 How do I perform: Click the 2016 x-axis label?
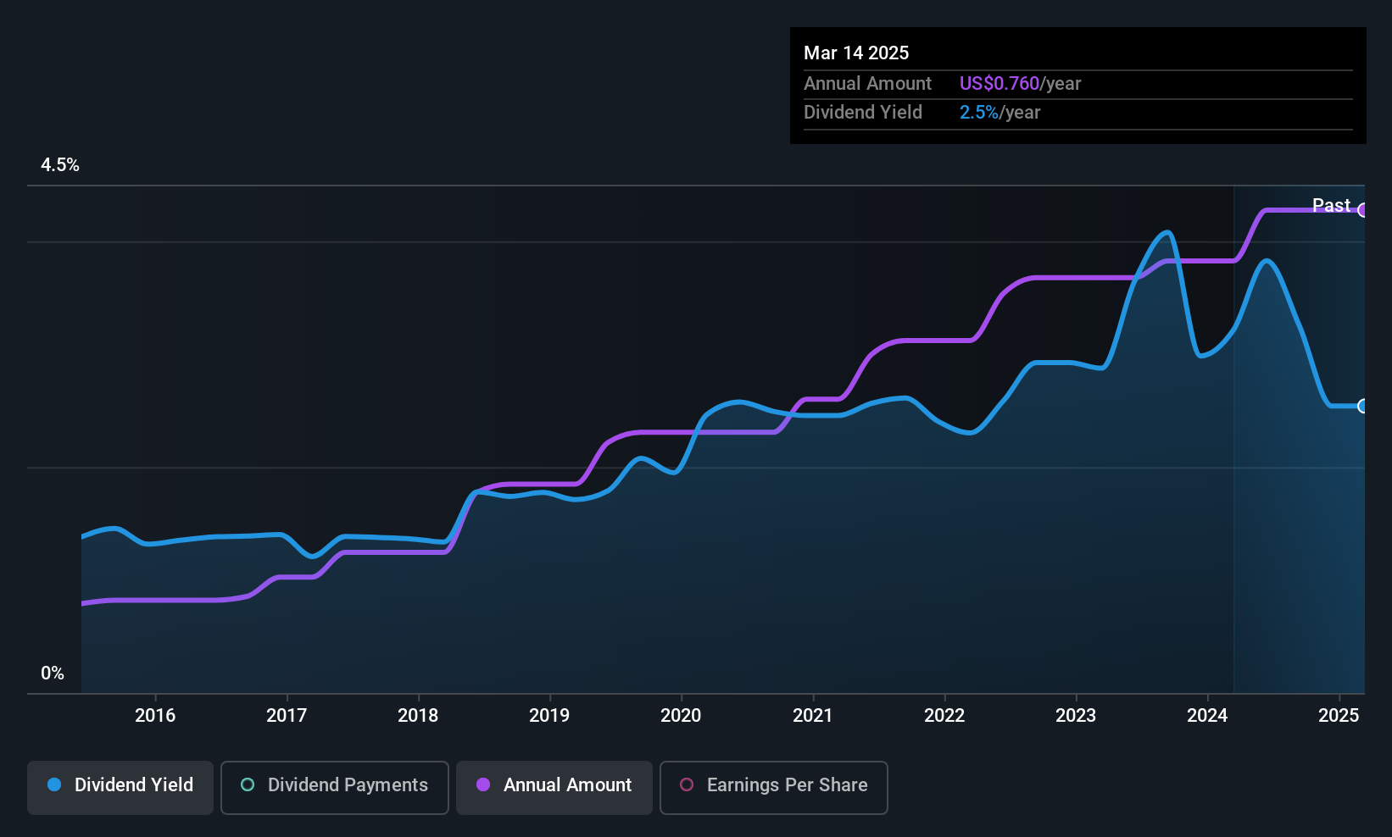(x=155, y=715)
